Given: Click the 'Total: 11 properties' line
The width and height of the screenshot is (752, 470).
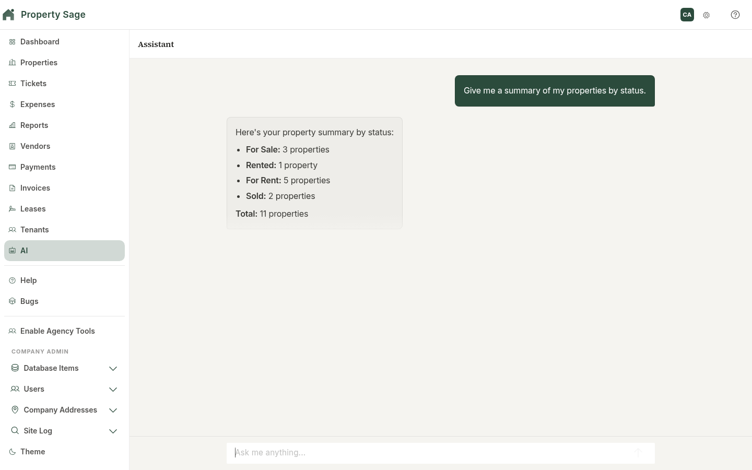Looking at the screenshot, I should coord(272,214).
